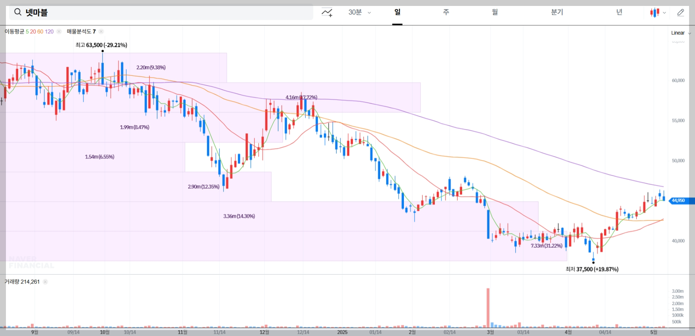Click the 50,000 price axis label
The width and height of the screenshot is (695, 336).
(678, 160)
